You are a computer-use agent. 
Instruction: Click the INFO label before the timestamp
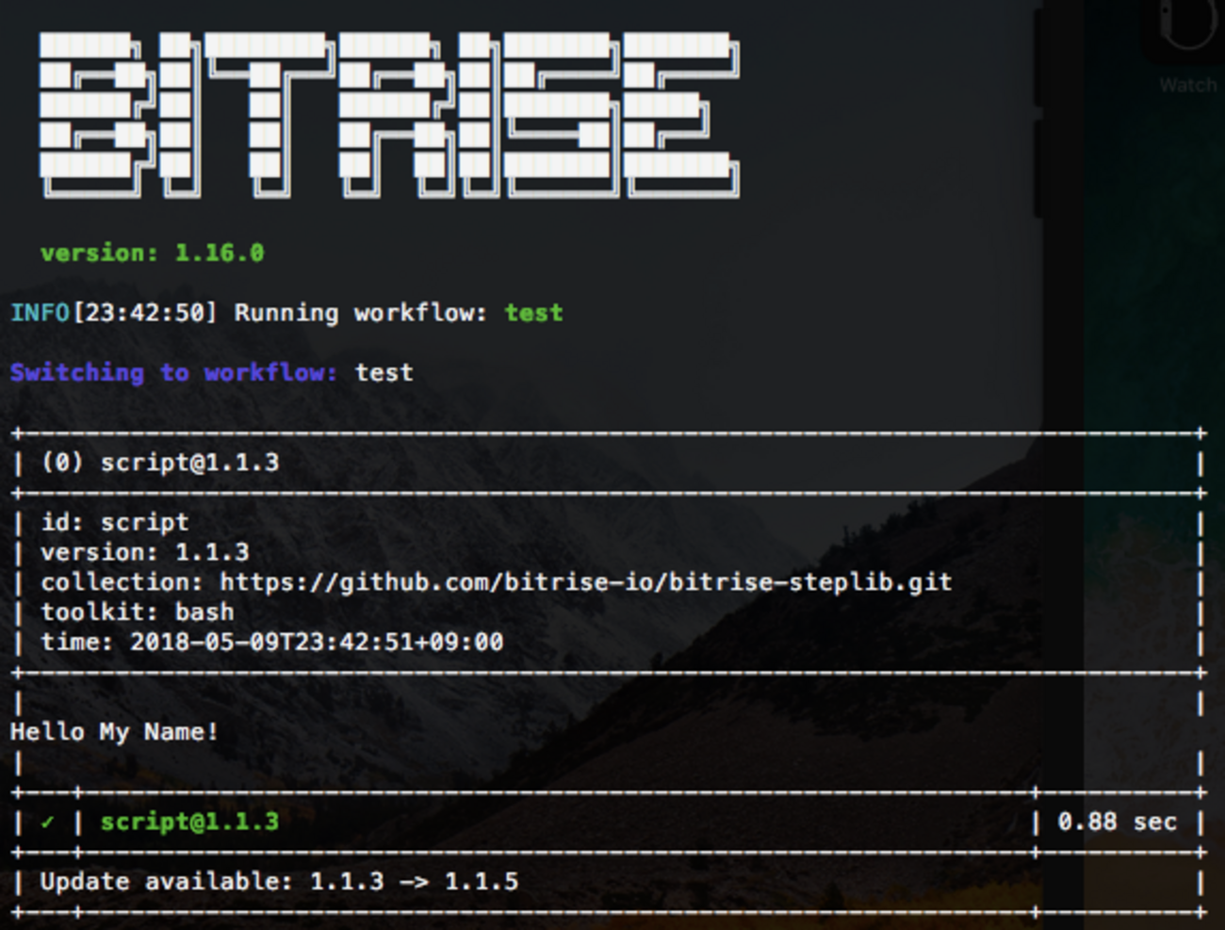36,312
